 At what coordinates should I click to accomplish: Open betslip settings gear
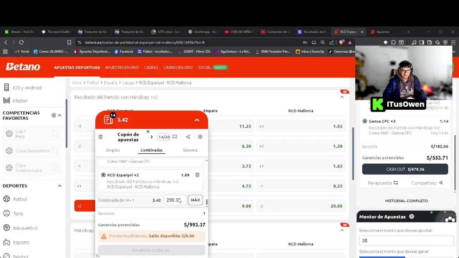pos(200,137)
